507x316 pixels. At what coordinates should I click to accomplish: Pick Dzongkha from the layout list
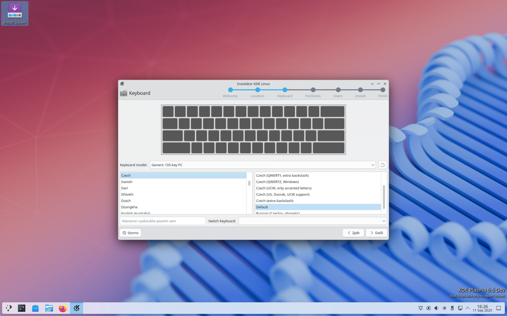pos(183,207)
